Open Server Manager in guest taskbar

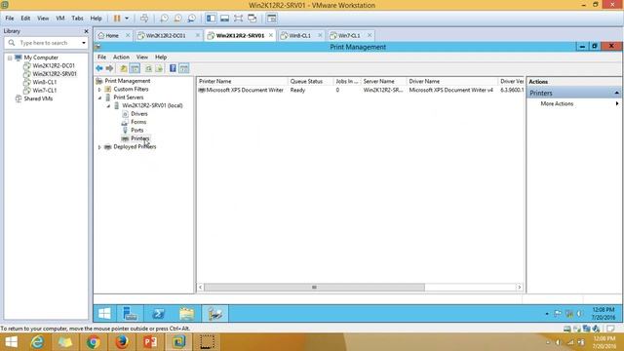(x=130, y=314)
